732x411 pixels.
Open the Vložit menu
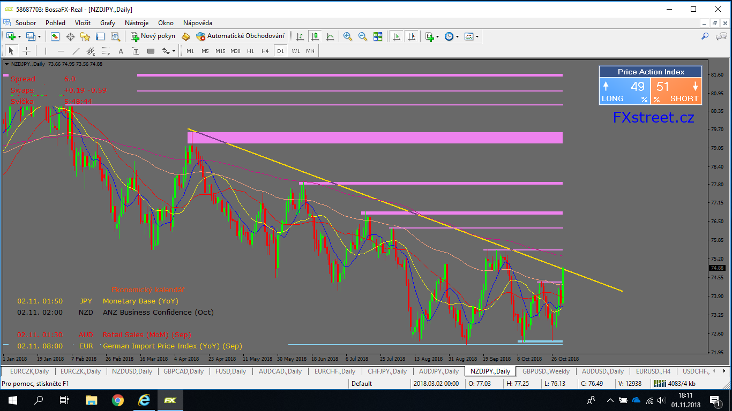pos(83,23)
